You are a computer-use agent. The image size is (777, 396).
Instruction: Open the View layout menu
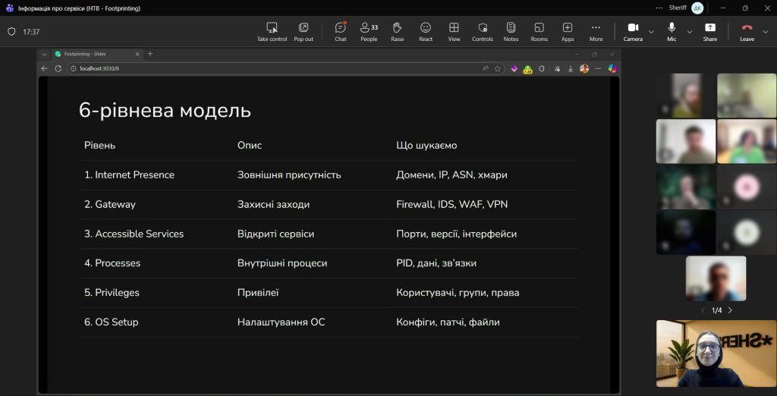454,31
